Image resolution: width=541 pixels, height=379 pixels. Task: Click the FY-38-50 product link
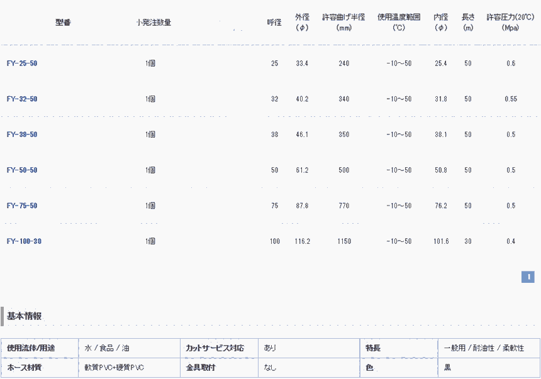[22, 135]
